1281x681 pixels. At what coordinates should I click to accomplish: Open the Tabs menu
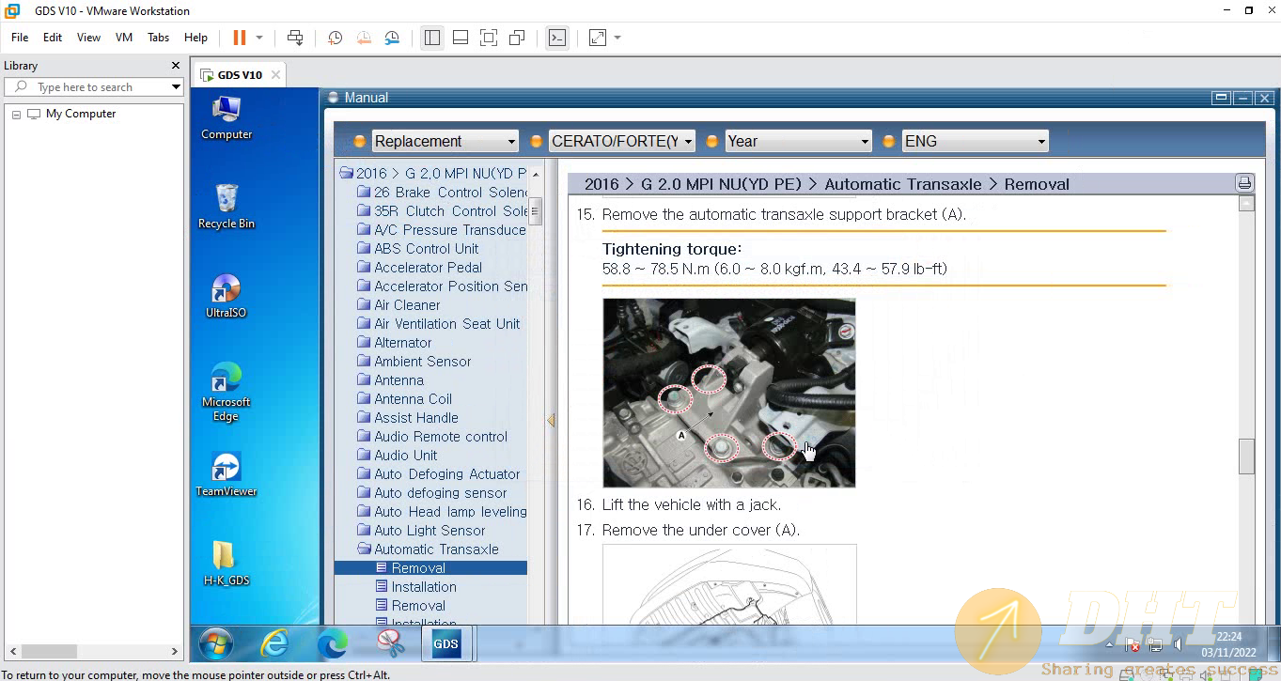[158, 38]
